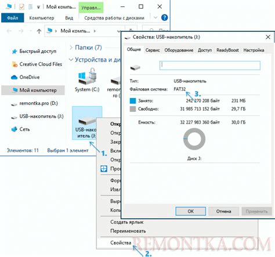The image size is (275, 257).
Task: Click the blue help question mark icon
Action: coord(164,17)
